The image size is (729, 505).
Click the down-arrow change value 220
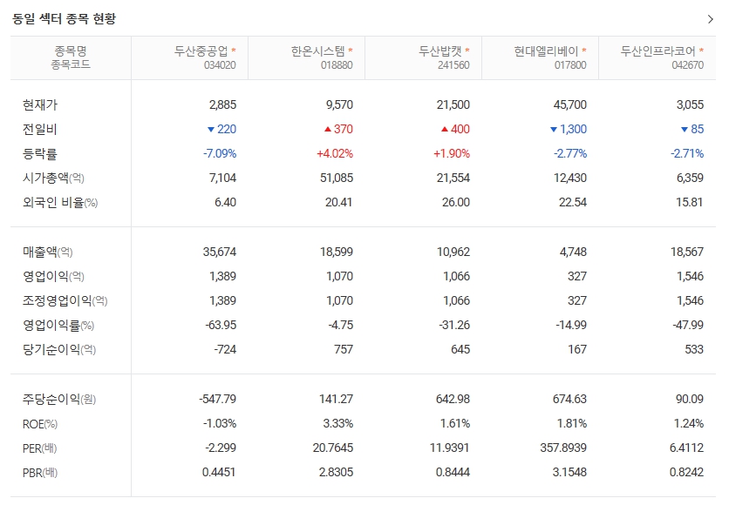click(221, 129)
